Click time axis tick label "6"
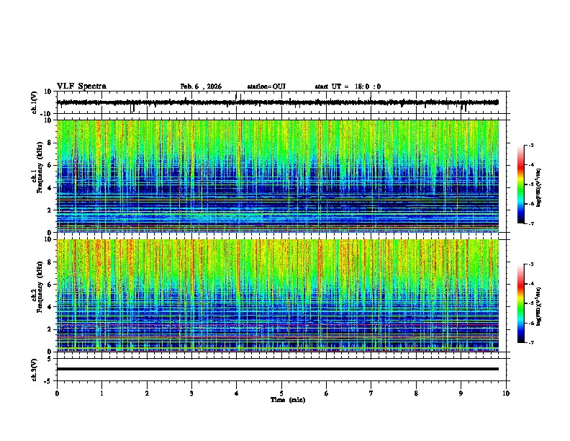 click(327, 393)
